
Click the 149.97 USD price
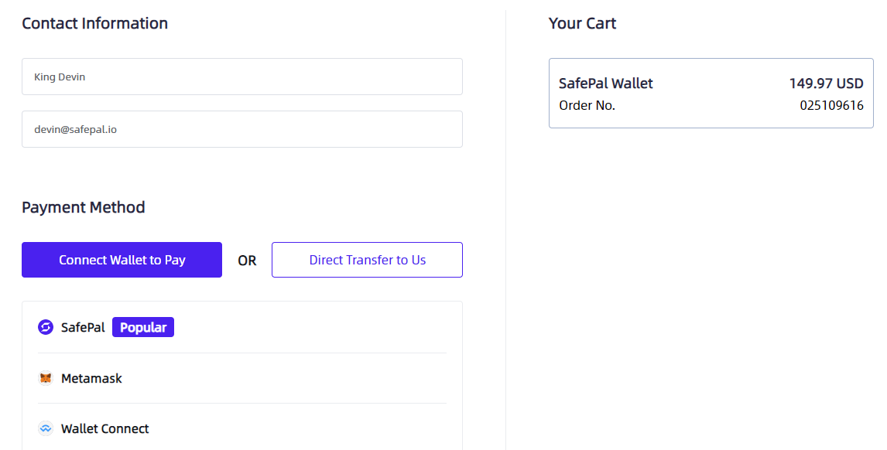coord(826,84)
